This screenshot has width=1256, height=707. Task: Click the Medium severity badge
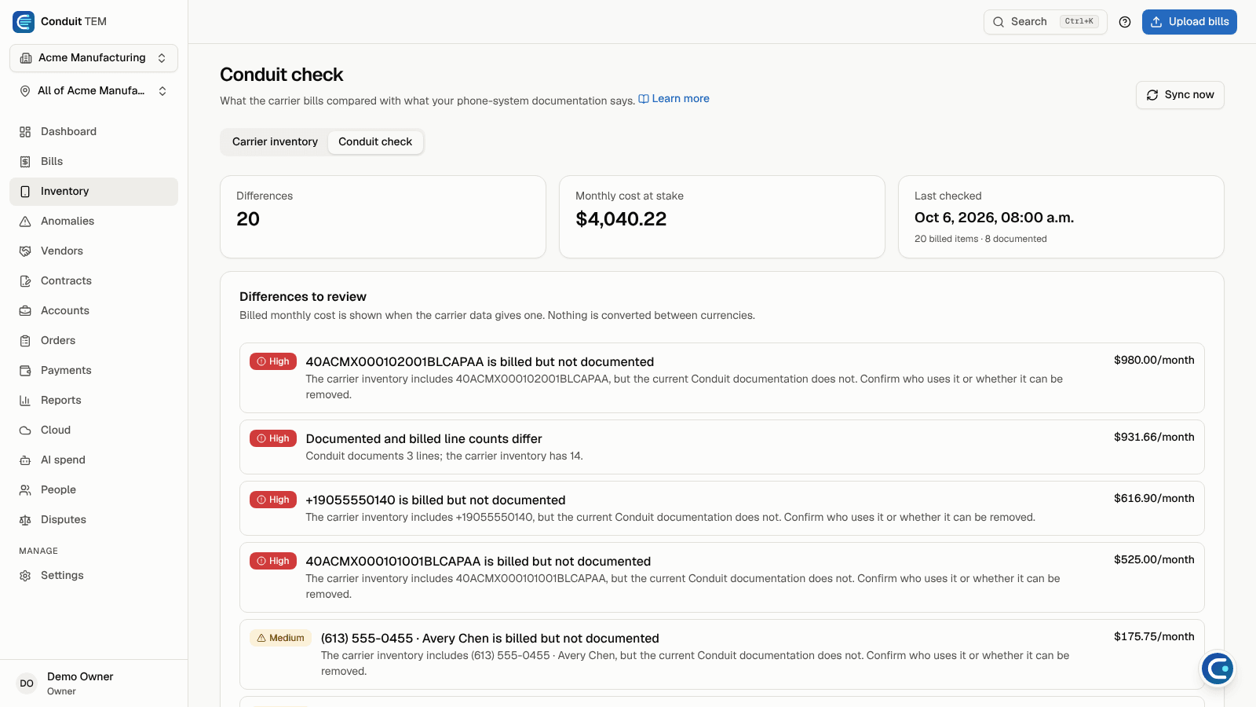point(280,638)
